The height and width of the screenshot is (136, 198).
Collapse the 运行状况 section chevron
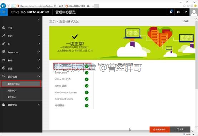coord(39,76)
